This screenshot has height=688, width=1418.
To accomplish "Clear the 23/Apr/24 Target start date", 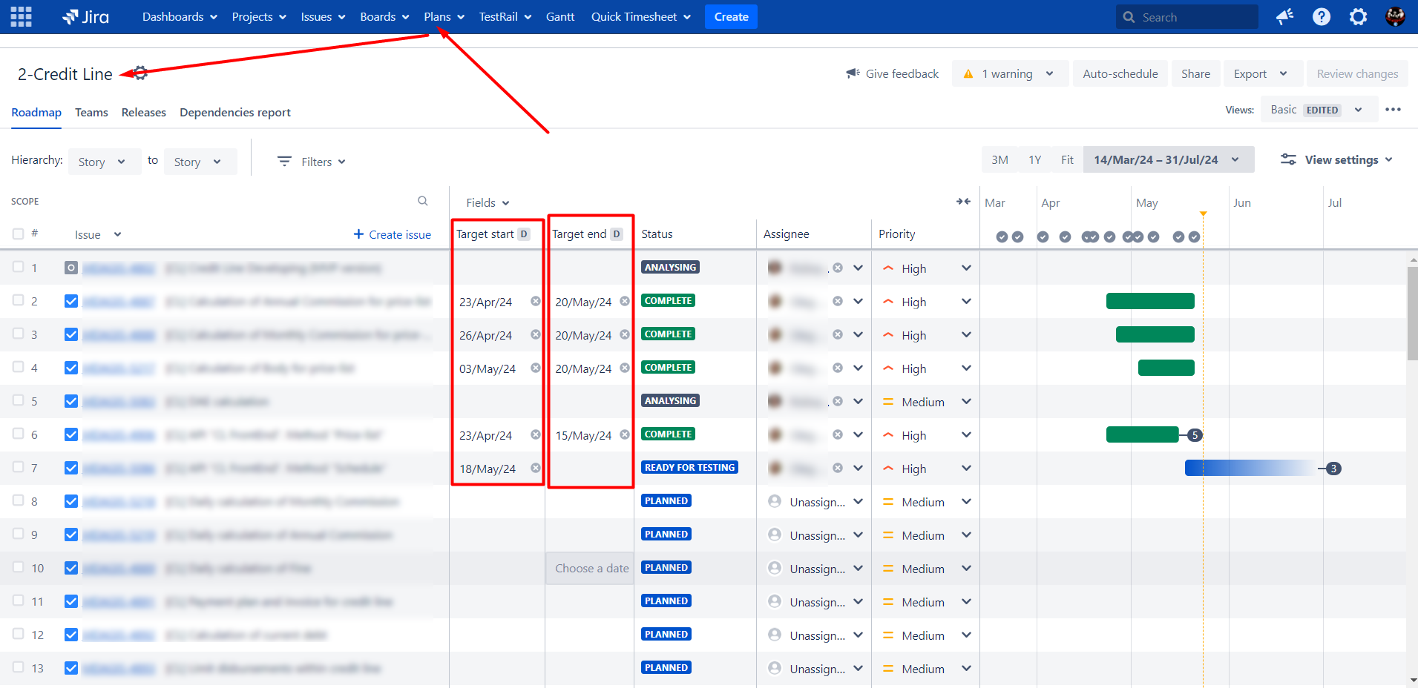I will click(536, 301).
